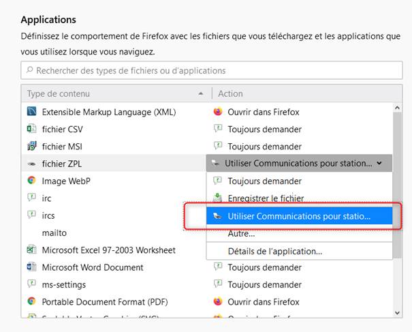The height and width of the screenshot is (332, 412).
Task: Click the Portable Document Format Chrome icon
Action: (31, 301)
